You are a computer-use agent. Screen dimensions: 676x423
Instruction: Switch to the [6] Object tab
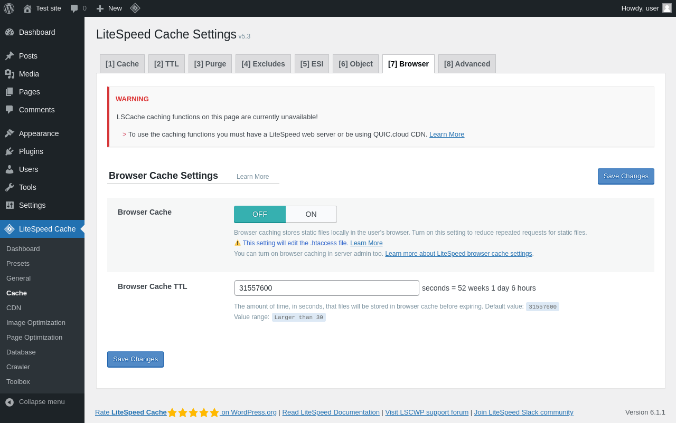[355, 64]
